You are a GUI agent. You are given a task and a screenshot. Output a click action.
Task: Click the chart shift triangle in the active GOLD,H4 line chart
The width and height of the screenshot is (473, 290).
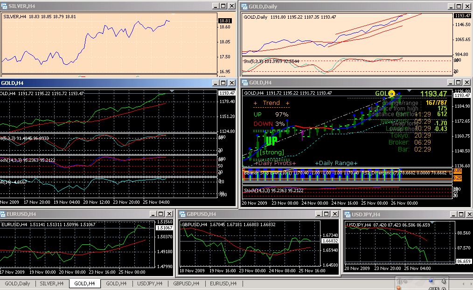172,91
